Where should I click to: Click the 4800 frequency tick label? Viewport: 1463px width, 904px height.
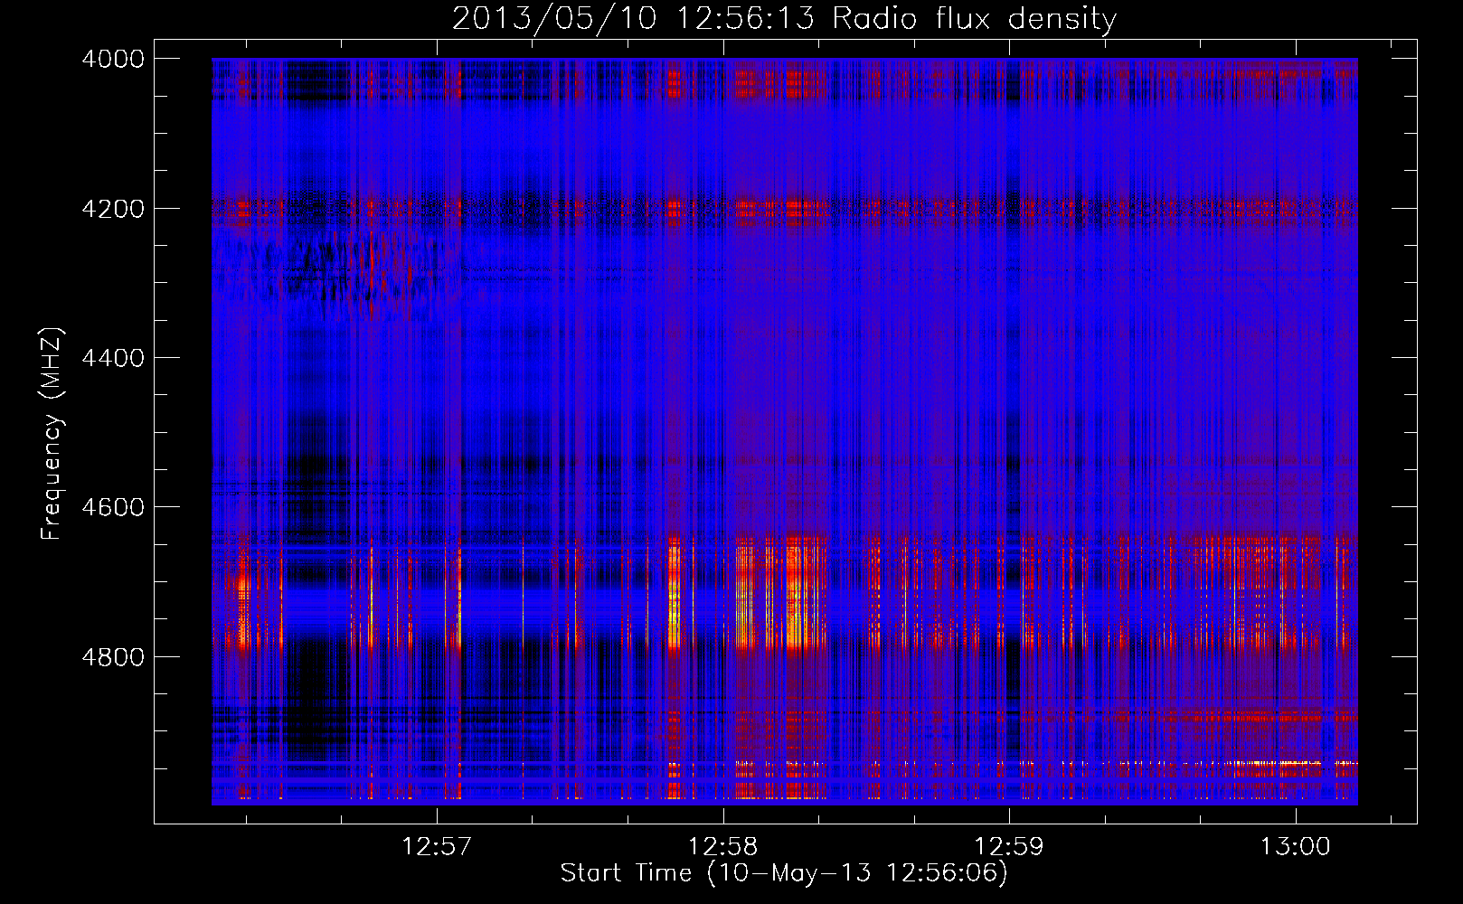113,657
